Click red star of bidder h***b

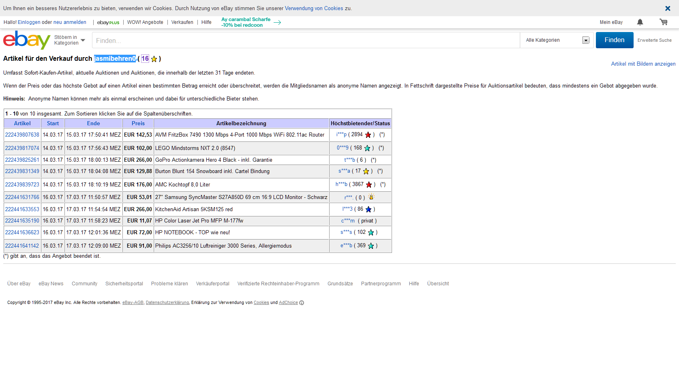369,184
